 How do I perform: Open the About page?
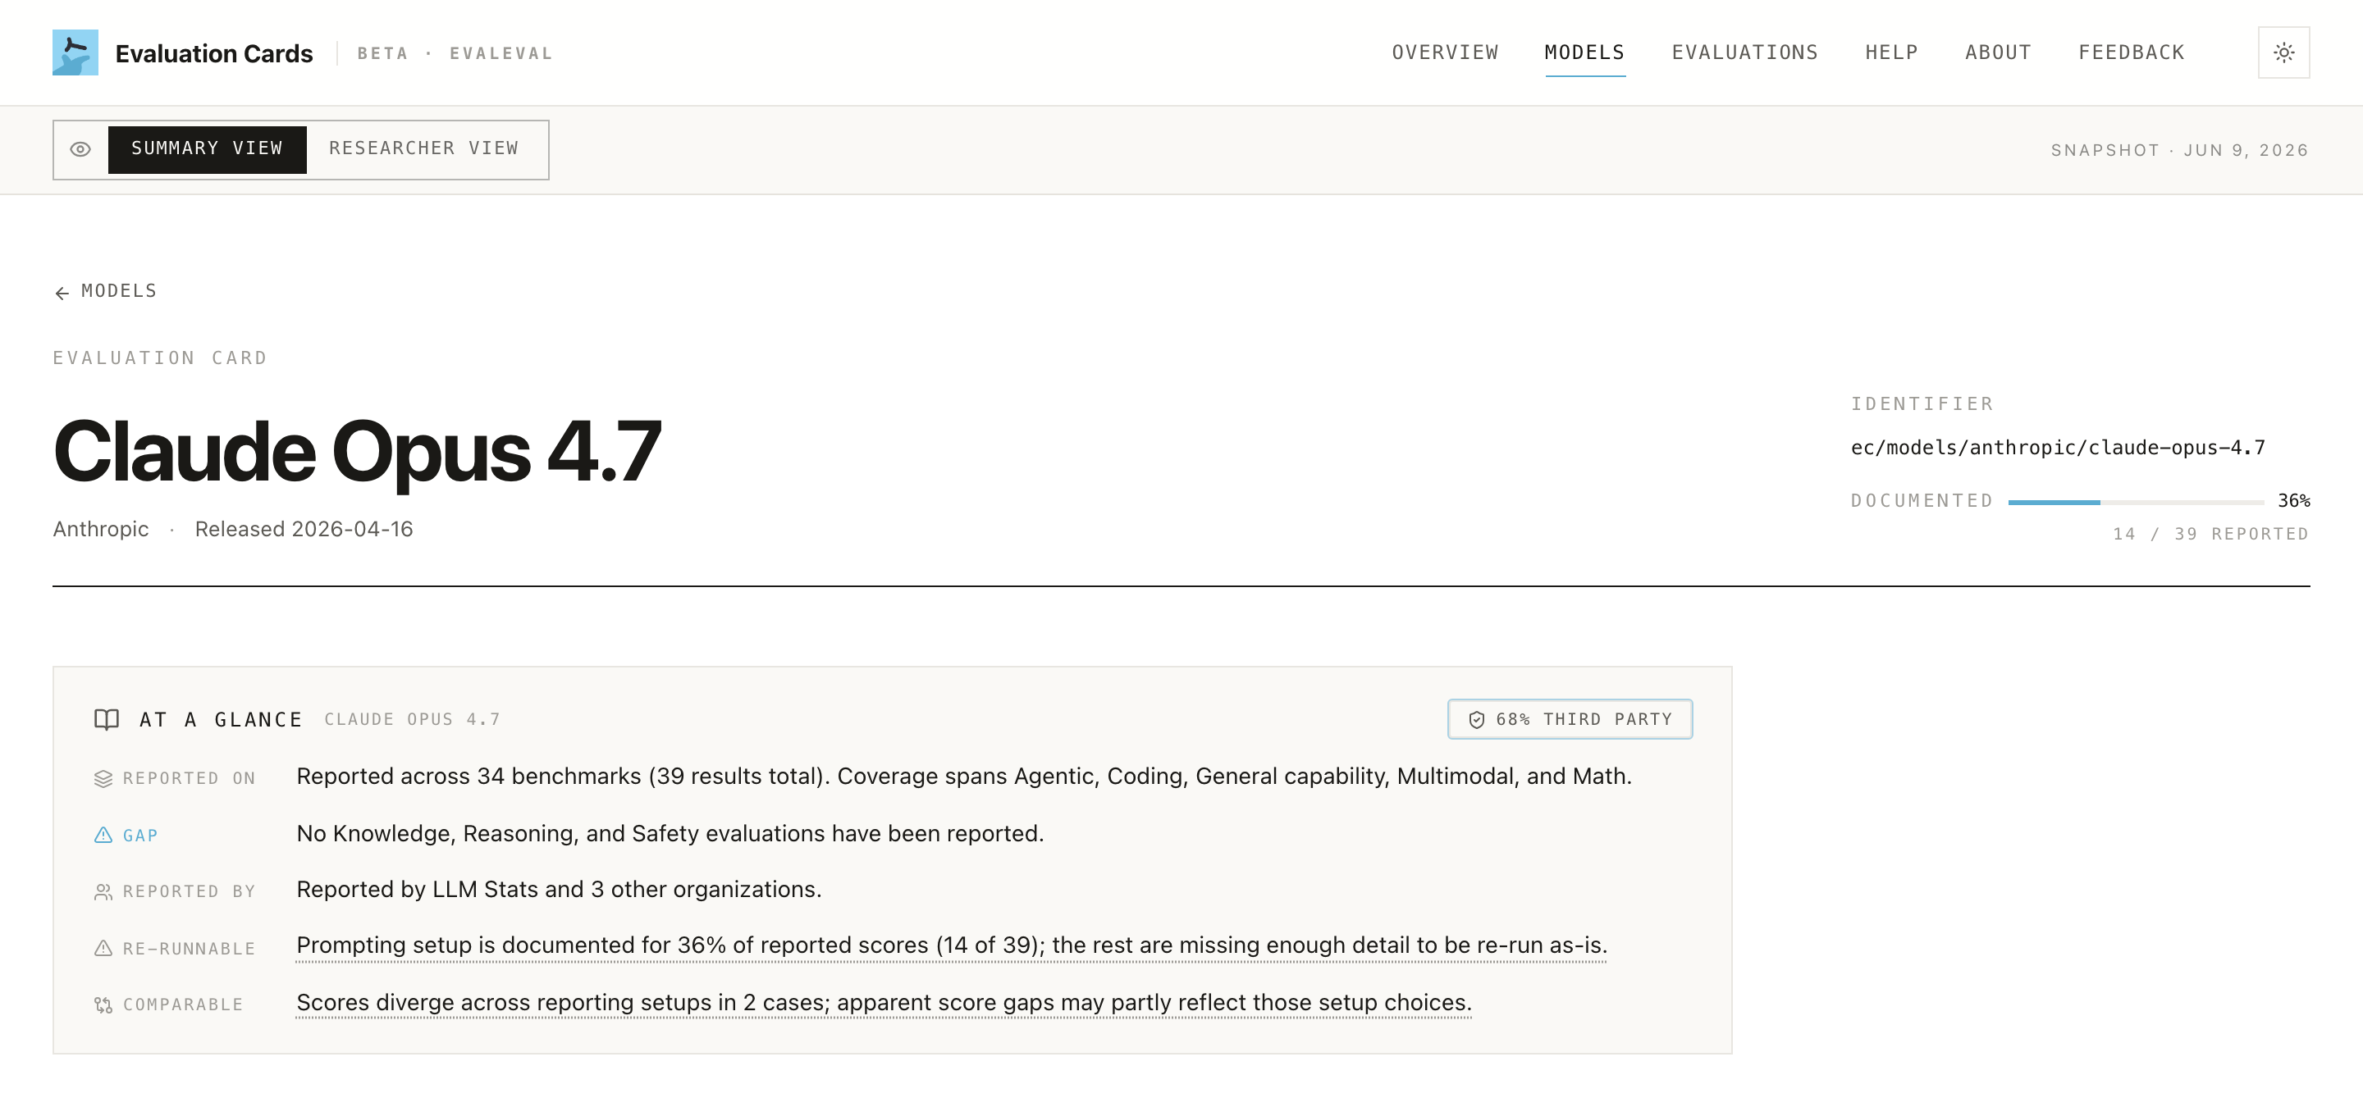(1997, 52)
